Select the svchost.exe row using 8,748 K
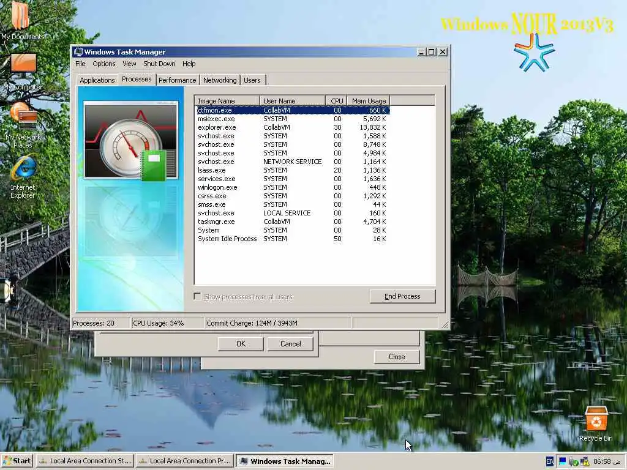Image resolution: width=627 pixels, height=470 pixels. [x=293, y=144]
